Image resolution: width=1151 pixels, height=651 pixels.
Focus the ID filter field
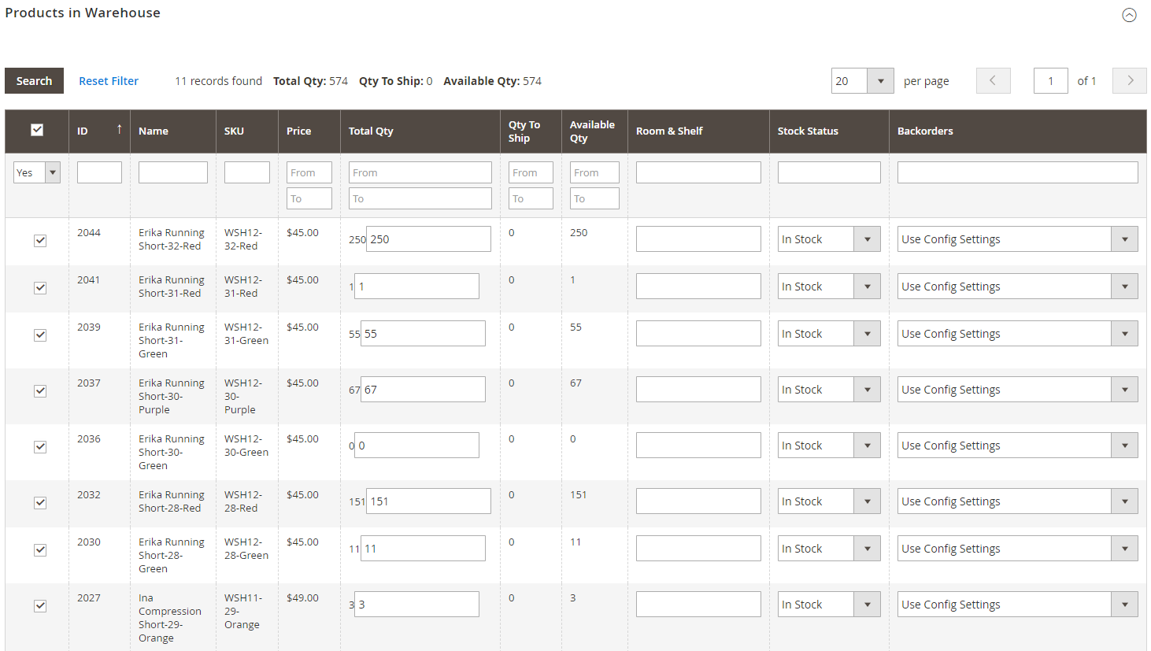point(99,172)
